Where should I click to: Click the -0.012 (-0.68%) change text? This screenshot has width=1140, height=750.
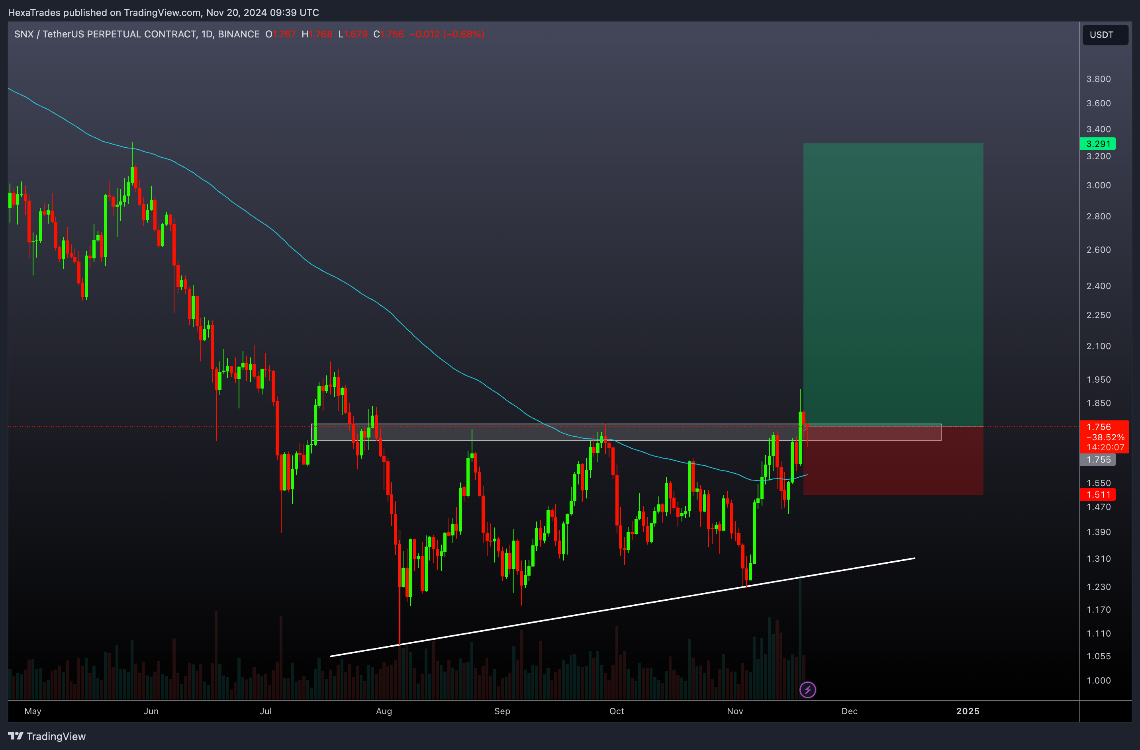tap(447, 34)
